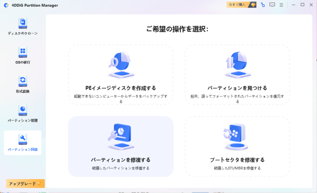The image size is (317, 193).
Task: Click the diamond icon on buy banner
Action: click(x=253, y=5)
